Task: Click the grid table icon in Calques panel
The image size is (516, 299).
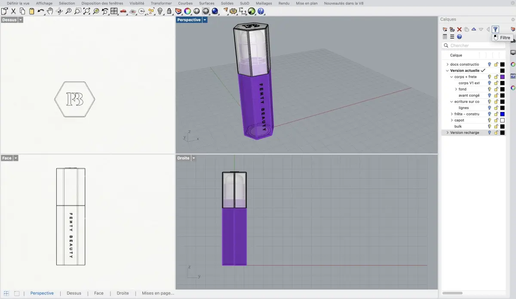Action: tap(445, 36)
